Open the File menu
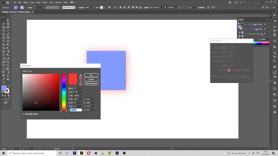 [15, 3]
